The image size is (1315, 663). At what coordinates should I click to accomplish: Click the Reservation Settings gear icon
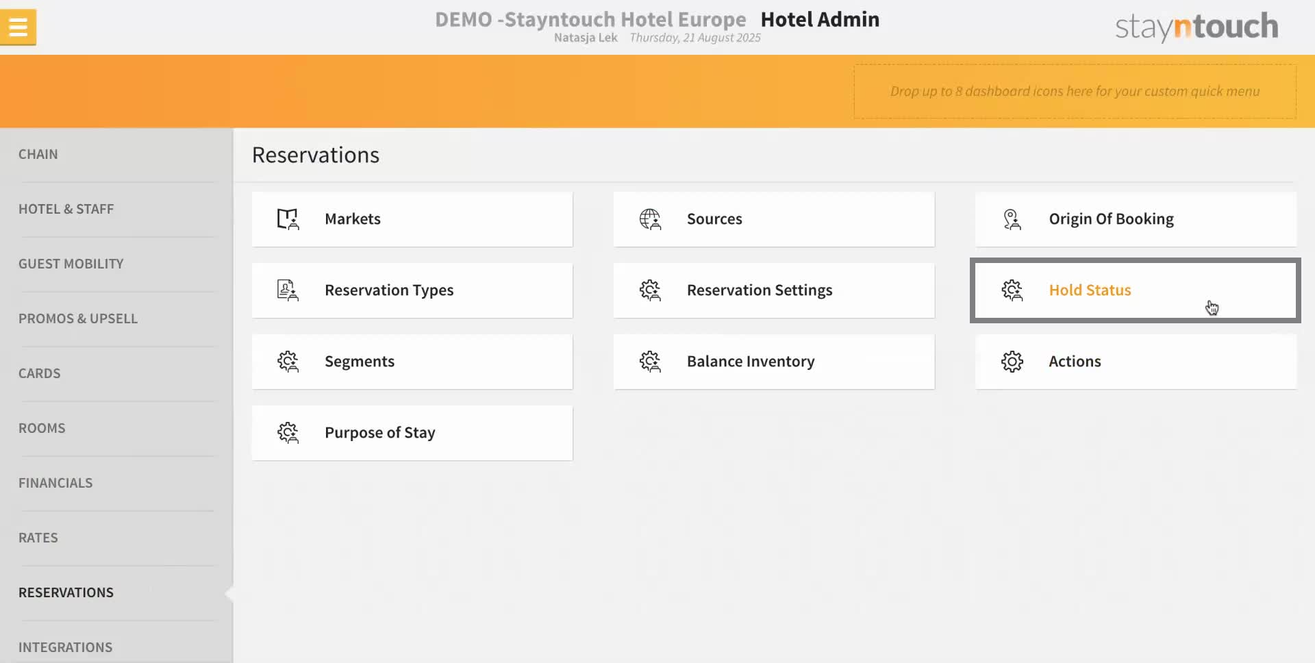pos(650,290)
